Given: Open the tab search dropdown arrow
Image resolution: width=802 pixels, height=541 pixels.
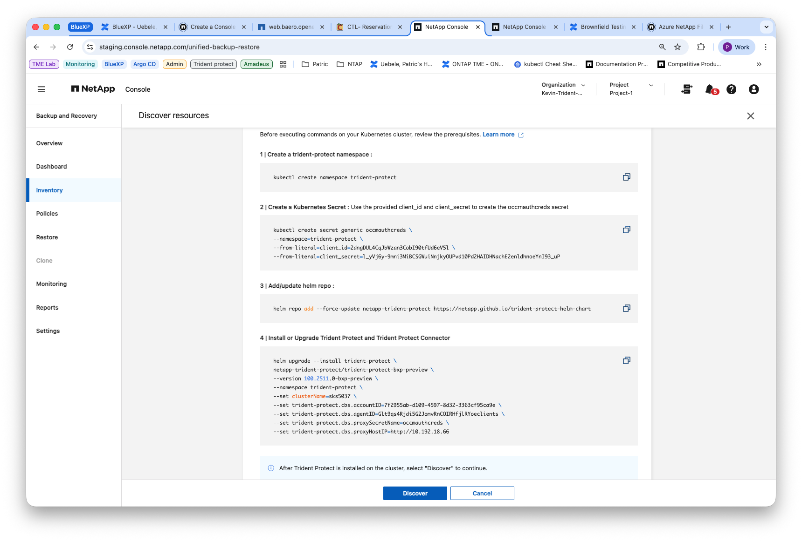Looking at the screenshot, I should pos(767,27).
